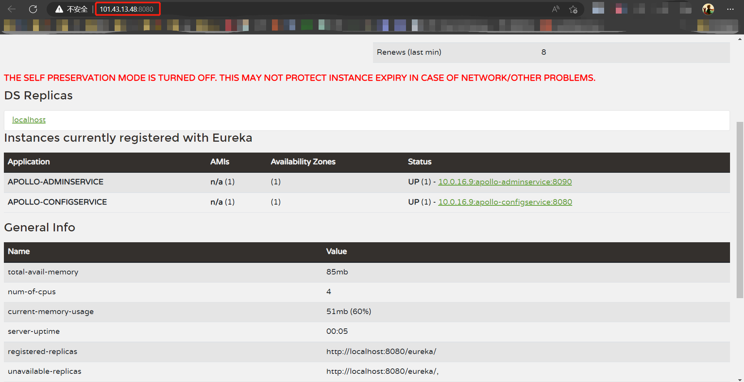
Task: Open the apollo-configservice:8080 instance link
Action: coord(505,202)
